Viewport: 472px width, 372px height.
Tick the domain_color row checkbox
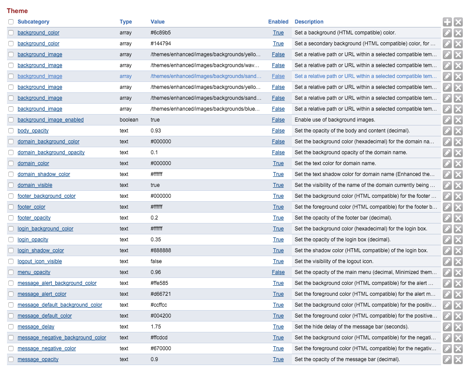[11, 163]
